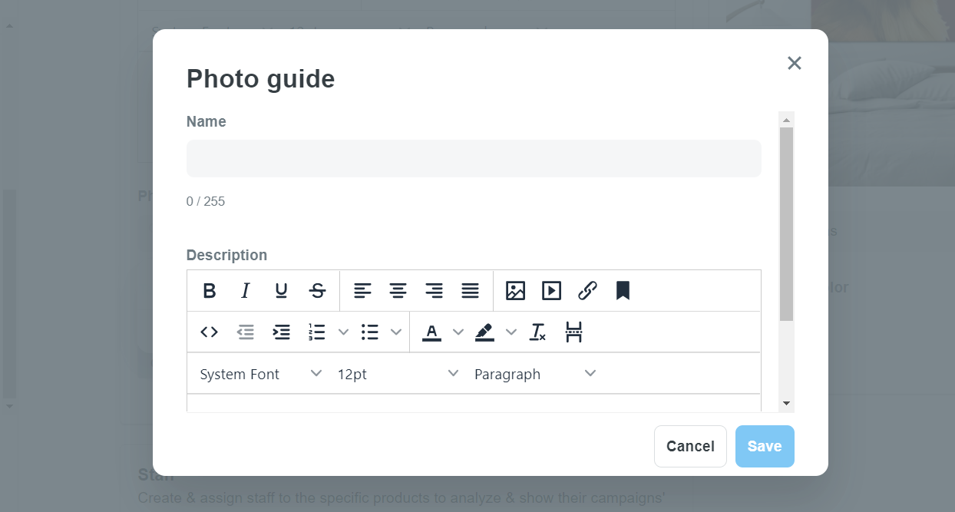This screenshot has width=955, height=512.
Task: Apply italic formatting
Action: (x=246, y=291)
